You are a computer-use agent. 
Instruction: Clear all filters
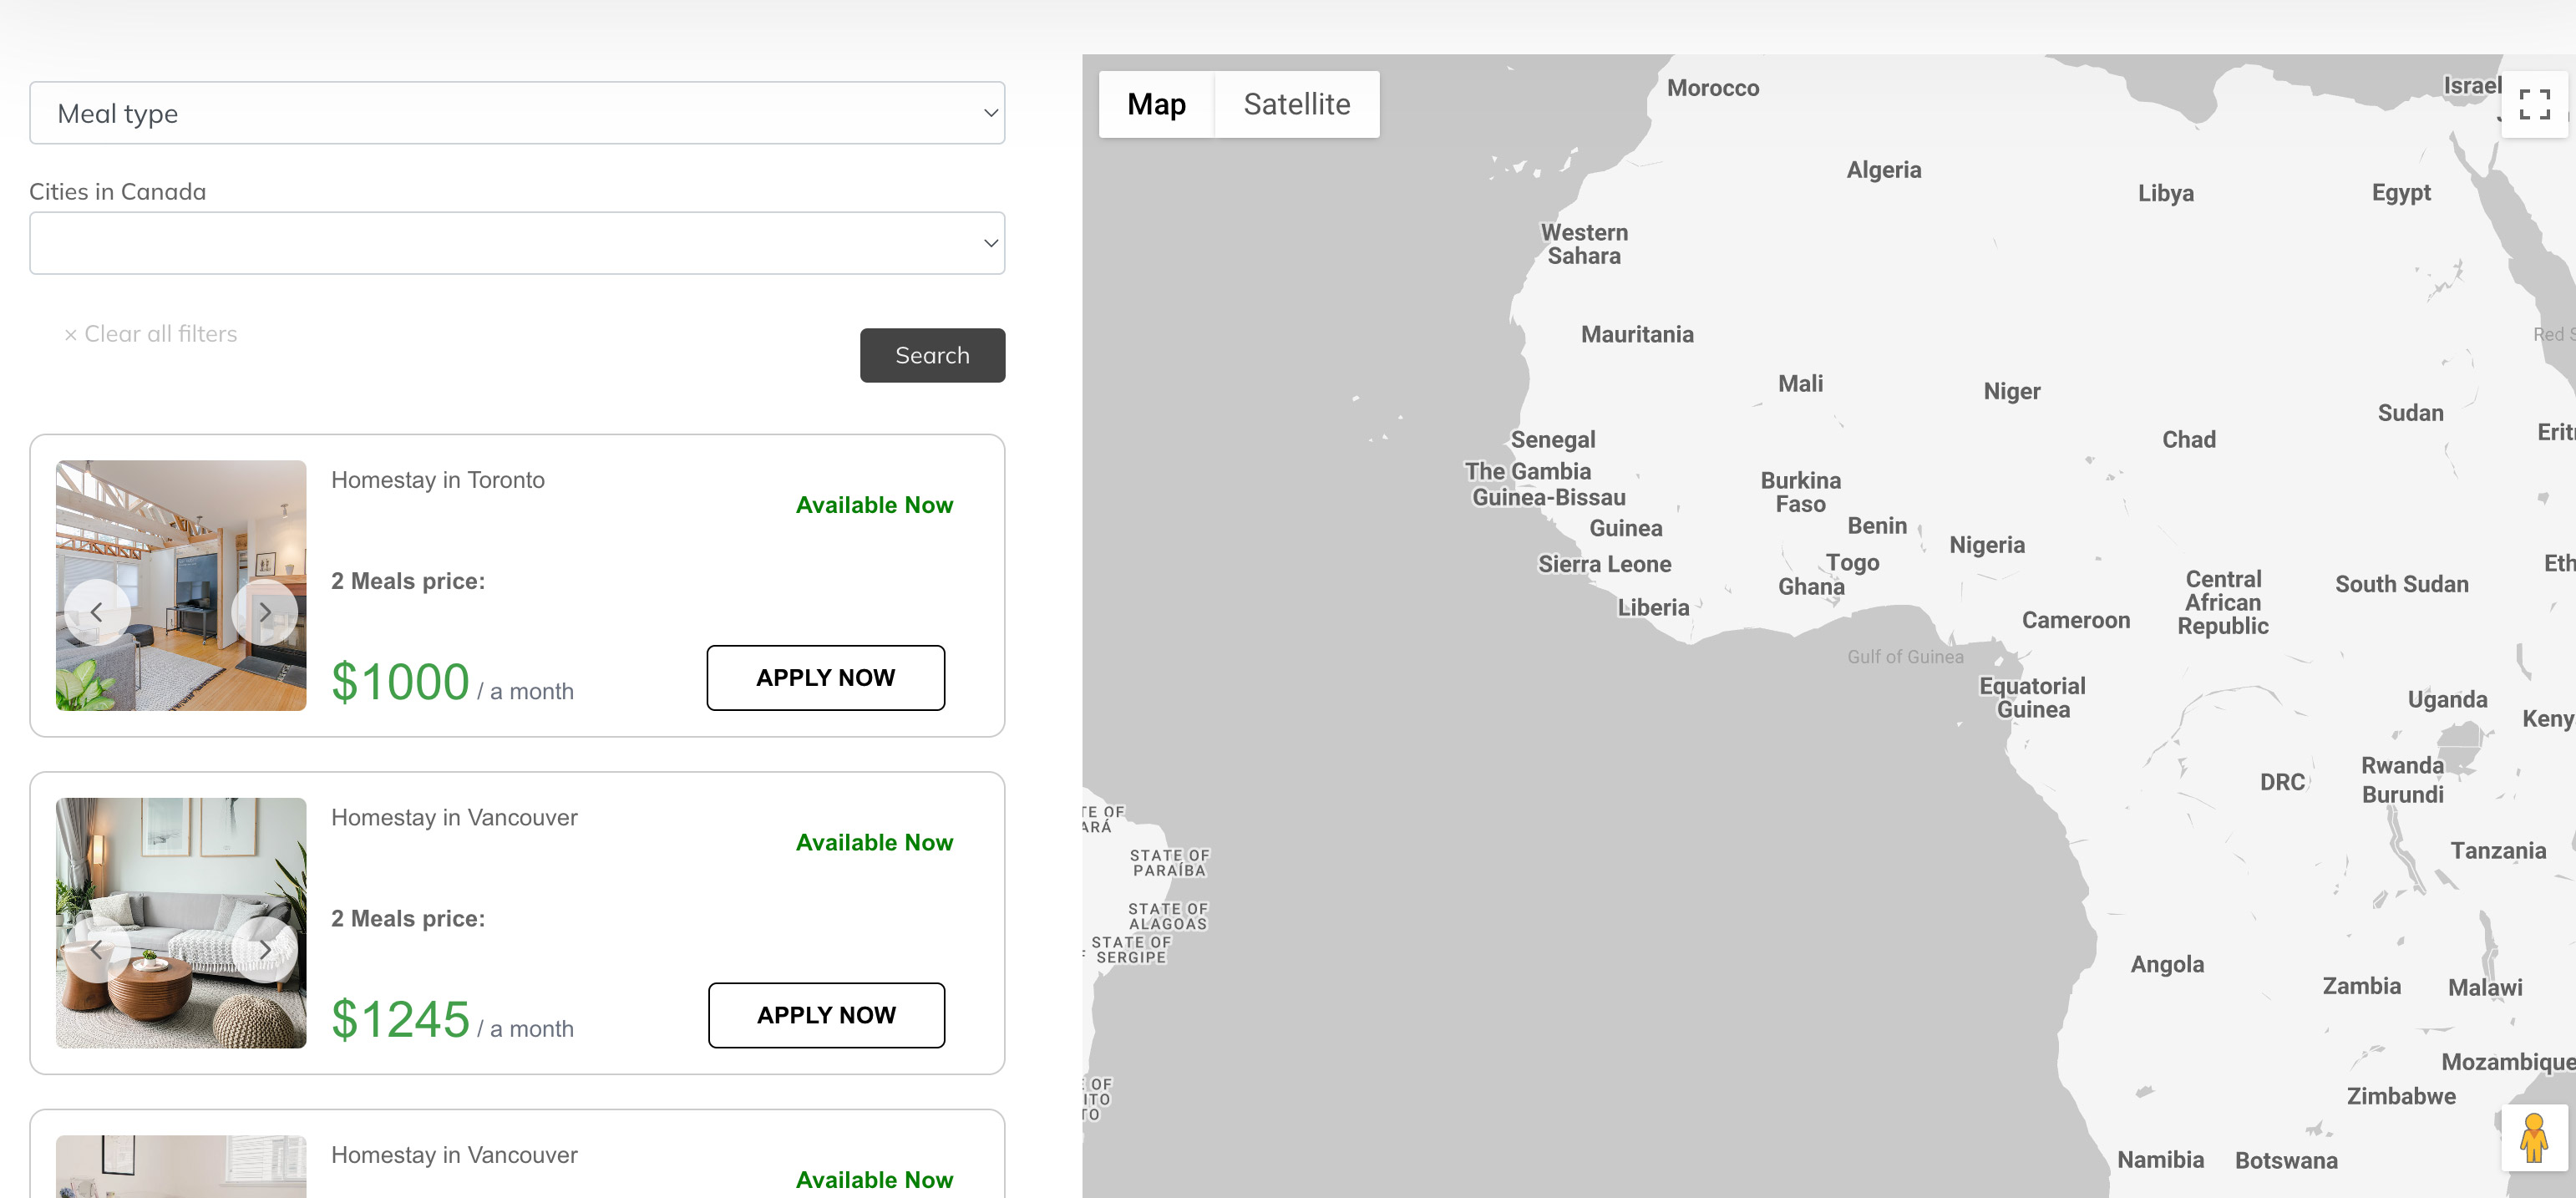tap(151, 334)
